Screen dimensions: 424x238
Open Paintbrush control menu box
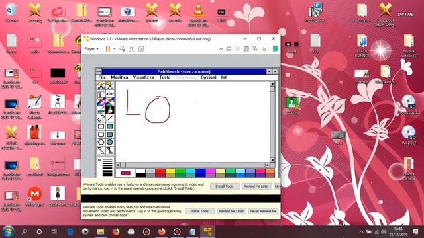click(x=99, y=71)
